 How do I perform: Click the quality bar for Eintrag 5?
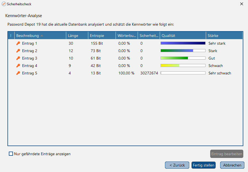click(x=183, y=73)
